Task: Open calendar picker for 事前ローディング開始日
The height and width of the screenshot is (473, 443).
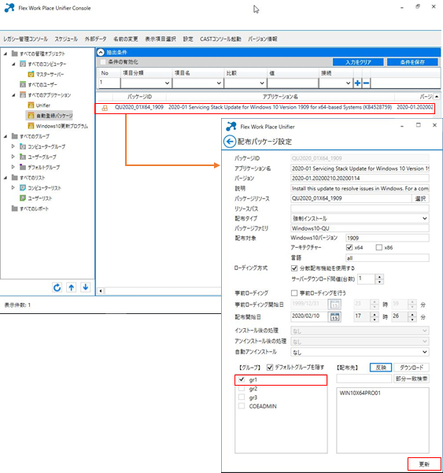Action: click(334, 305)
